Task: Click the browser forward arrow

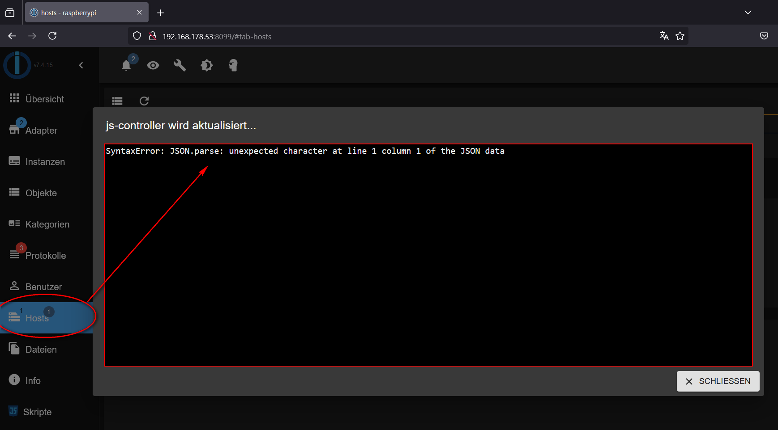Action: [32, 36]
